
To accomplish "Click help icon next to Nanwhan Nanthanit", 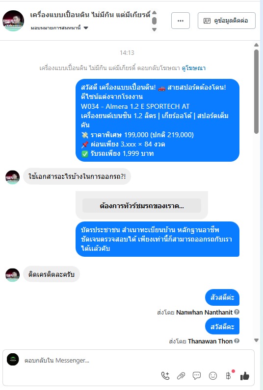I will tap(237, 312).
